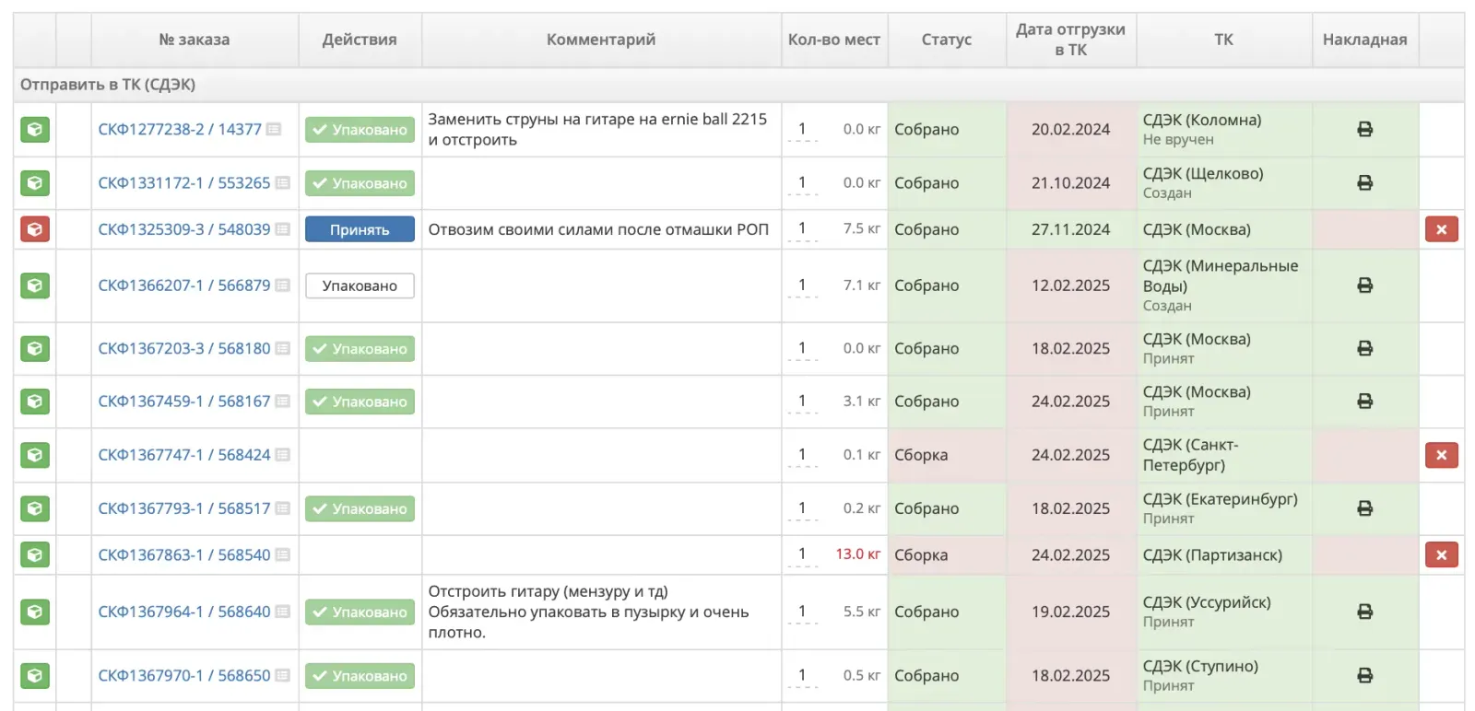This screenshot has height=711, width=1475.
Task: Click the Комментарий column header
Action: coord(601,40)
